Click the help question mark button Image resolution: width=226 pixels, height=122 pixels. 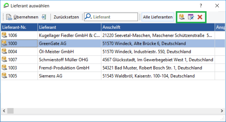201,6
